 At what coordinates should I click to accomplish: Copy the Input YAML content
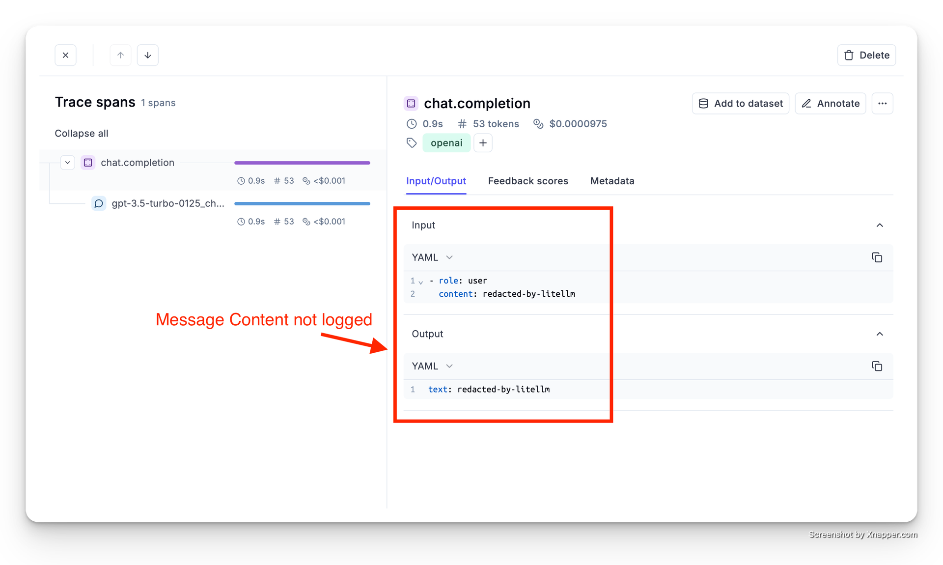(877, 257)
